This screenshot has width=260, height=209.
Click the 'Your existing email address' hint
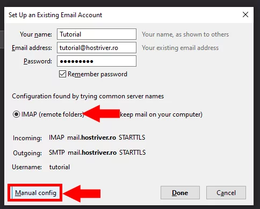[180, 48]
